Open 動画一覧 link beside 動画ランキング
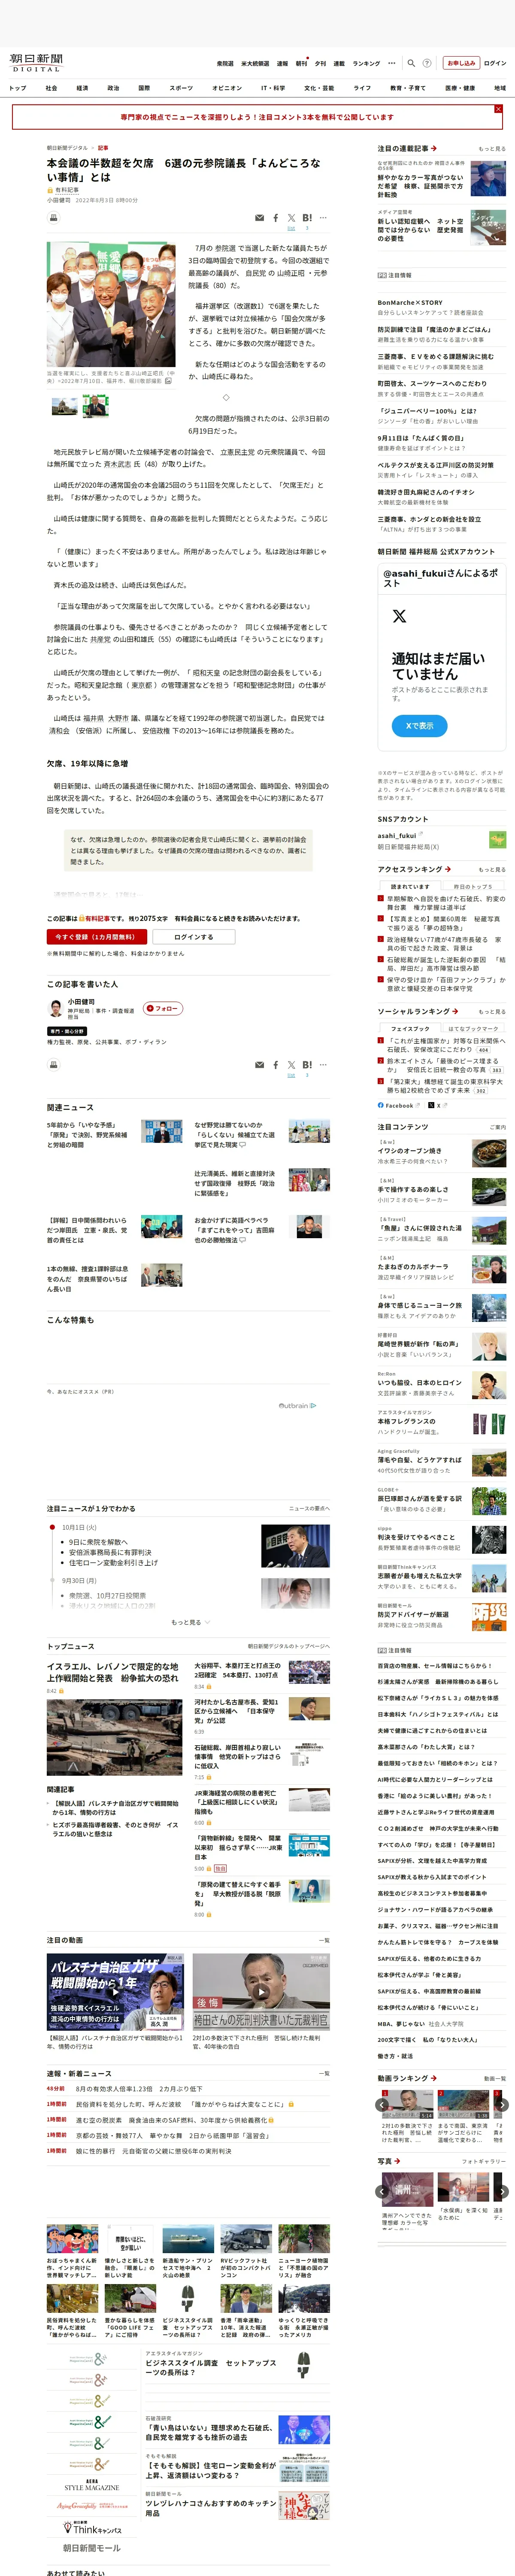This screenshot has height=2576, width=515. click(x=494, y=2078)
